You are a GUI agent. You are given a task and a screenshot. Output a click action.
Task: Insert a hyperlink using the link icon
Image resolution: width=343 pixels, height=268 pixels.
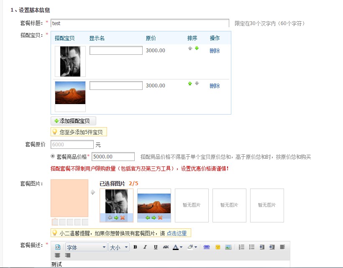pos(206,247)
